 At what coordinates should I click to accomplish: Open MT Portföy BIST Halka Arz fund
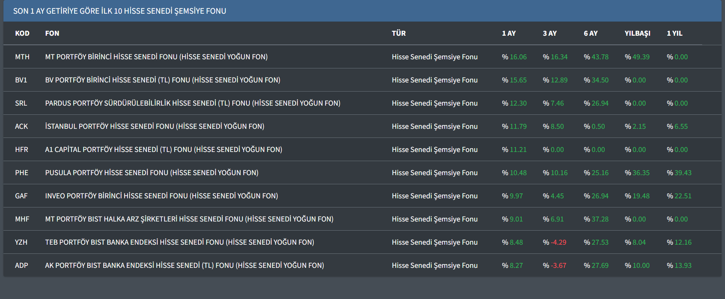189,219
